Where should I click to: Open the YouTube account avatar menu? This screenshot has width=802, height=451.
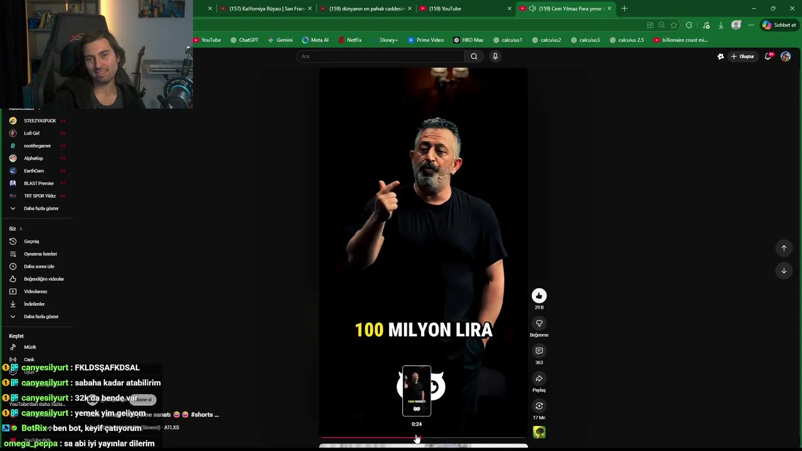pos(786,56)
